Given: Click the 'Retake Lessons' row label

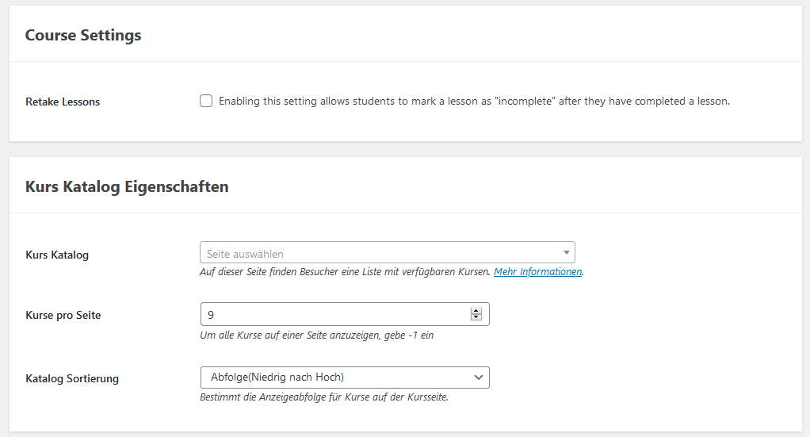Looking at the screenshot, I should [x=63, y=102].
